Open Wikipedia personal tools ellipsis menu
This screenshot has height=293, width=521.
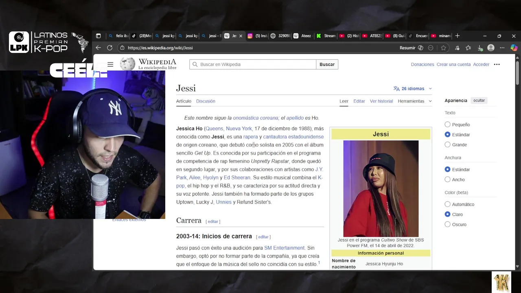(x=497, y=64)
